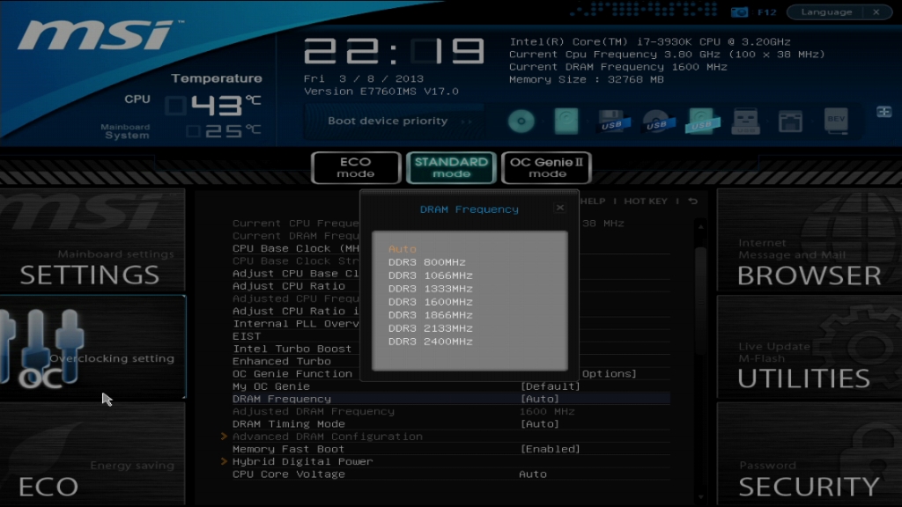Select the Enhanced Turbo row
The image size is (902, 507).
click(x=282, y=362)
